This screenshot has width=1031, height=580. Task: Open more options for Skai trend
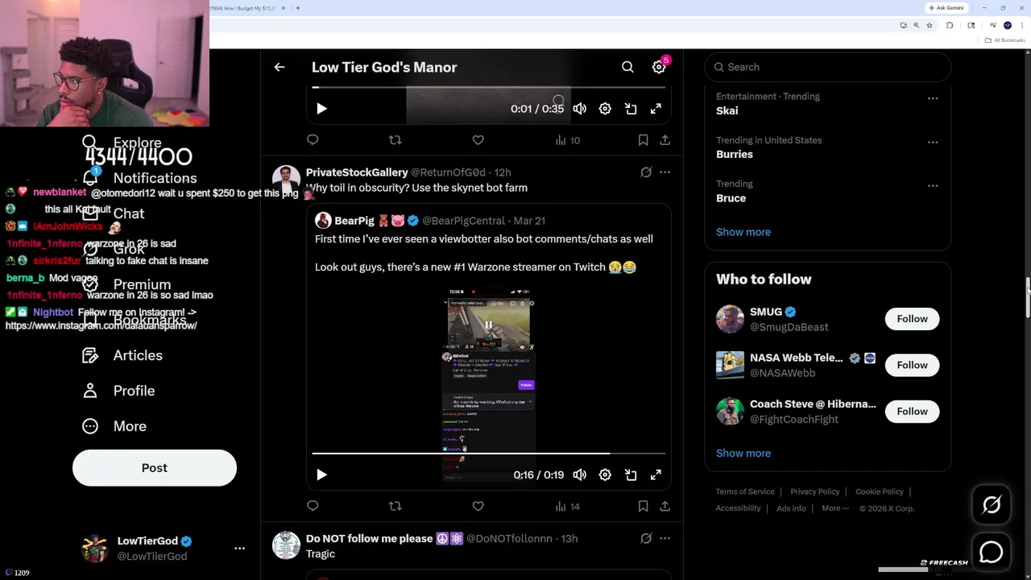point(933,98)
